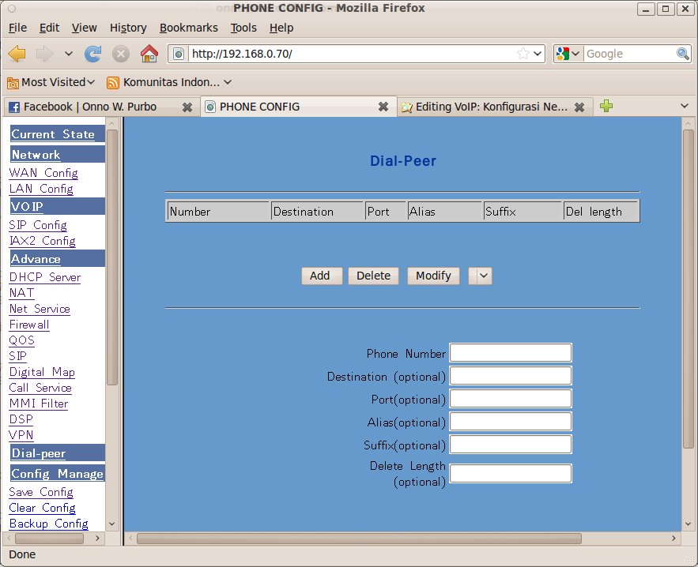The height and width of the screenshot is (567, 698).
Task: Reload the page with the refresh icon
Action: tap(92, 54)
